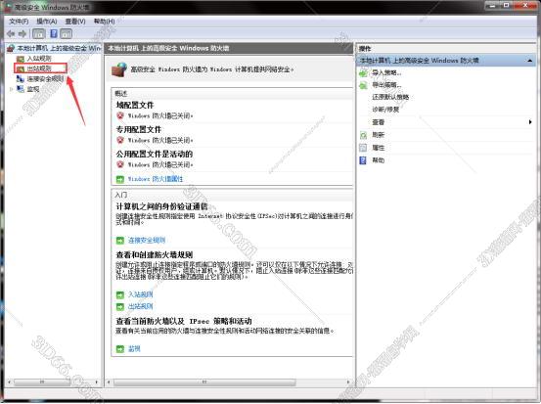
Task: Click the 域配置文件 heading text
Action: 135,106
